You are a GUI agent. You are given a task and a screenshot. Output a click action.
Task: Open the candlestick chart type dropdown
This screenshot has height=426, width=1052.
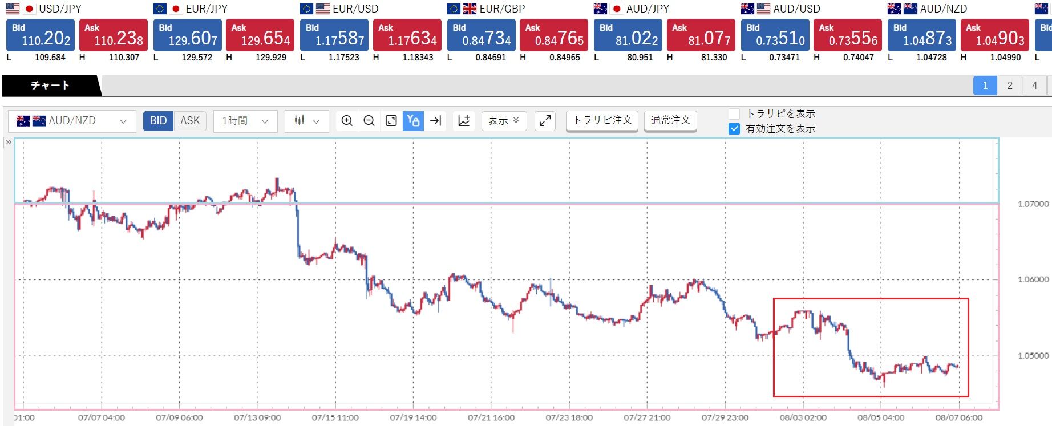point(307,121)
